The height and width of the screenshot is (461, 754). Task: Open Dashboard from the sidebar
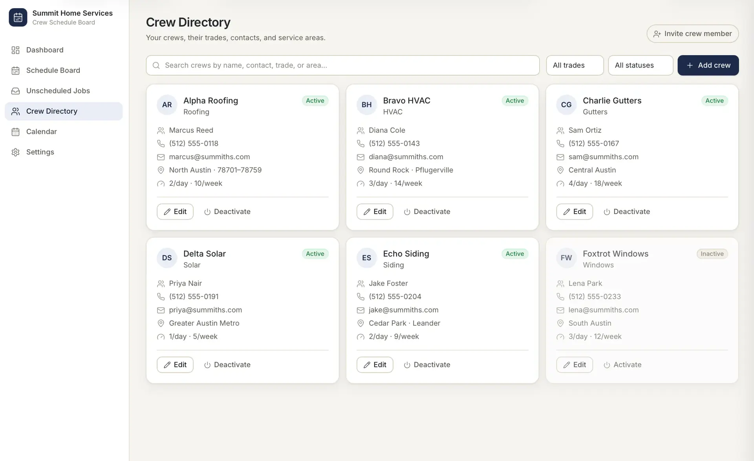[x=64, y=50]
